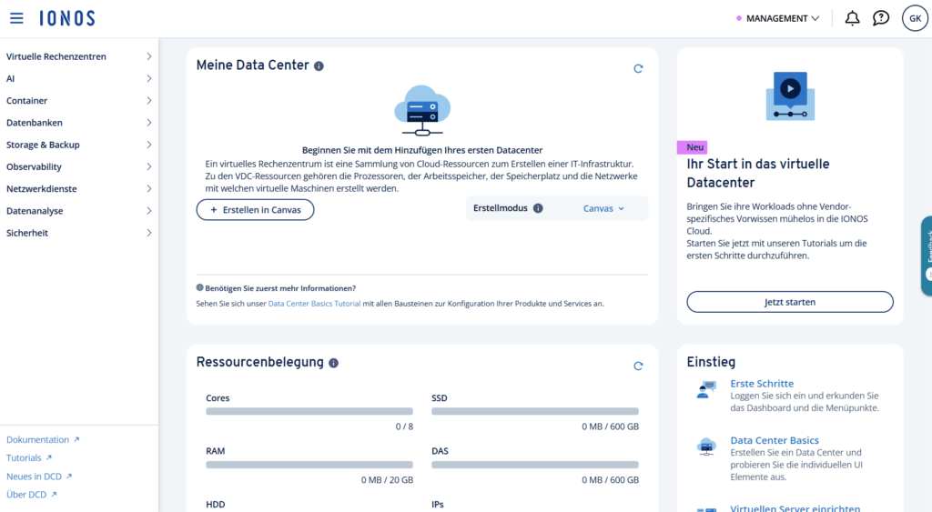The width and height of the screenshot is (932, 512).
Task: Open the Dokumentation link
Action: click(37, 439)
